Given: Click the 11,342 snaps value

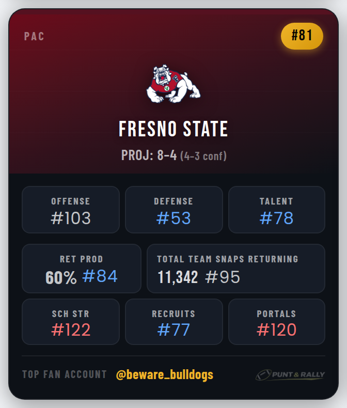Looking at the screenshot, I should point(178,277).
